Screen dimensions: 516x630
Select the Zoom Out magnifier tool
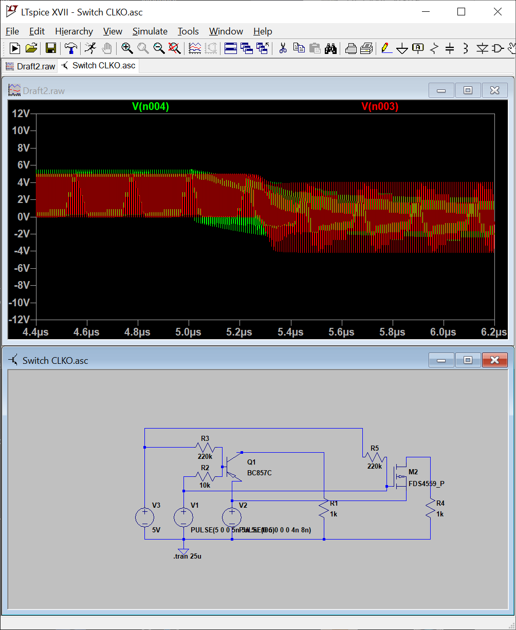pyautogui.click(x=159, y=48)
